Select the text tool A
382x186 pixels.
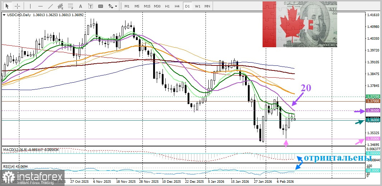80,6
